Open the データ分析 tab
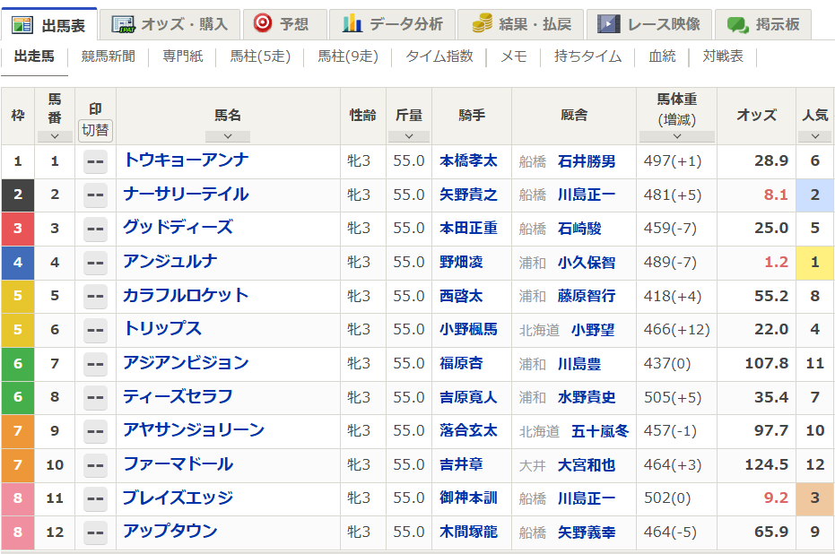This screenshot has height=554, width=835. pyautogui.click(x=393, y=24)
